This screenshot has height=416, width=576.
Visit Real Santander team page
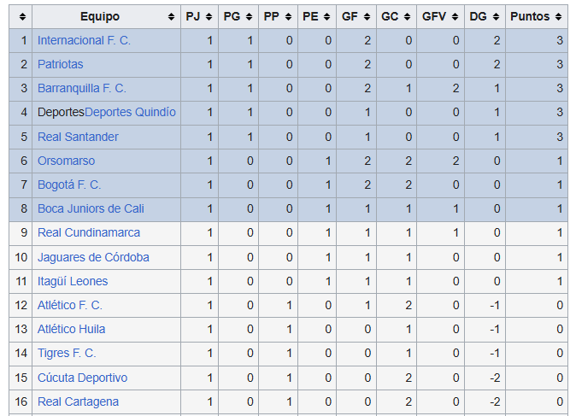click(x=78, y=137)
